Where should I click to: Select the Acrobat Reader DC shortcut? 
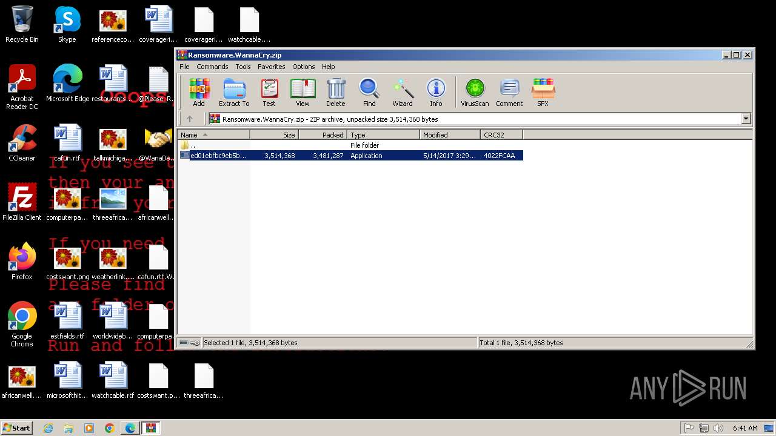(x=22, y=88)
